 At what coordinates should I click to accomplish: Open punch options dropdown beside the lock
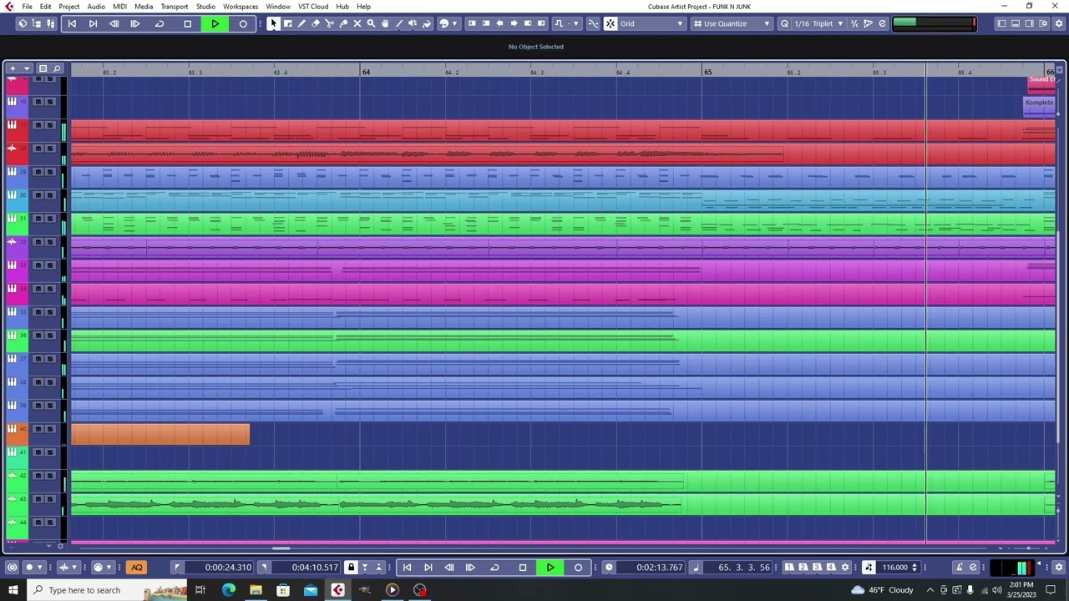364,568
